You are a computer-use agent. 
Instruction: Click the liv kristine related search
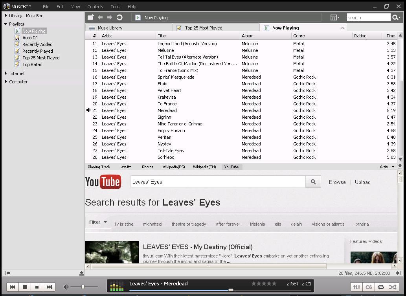click(x=124, y=224)
